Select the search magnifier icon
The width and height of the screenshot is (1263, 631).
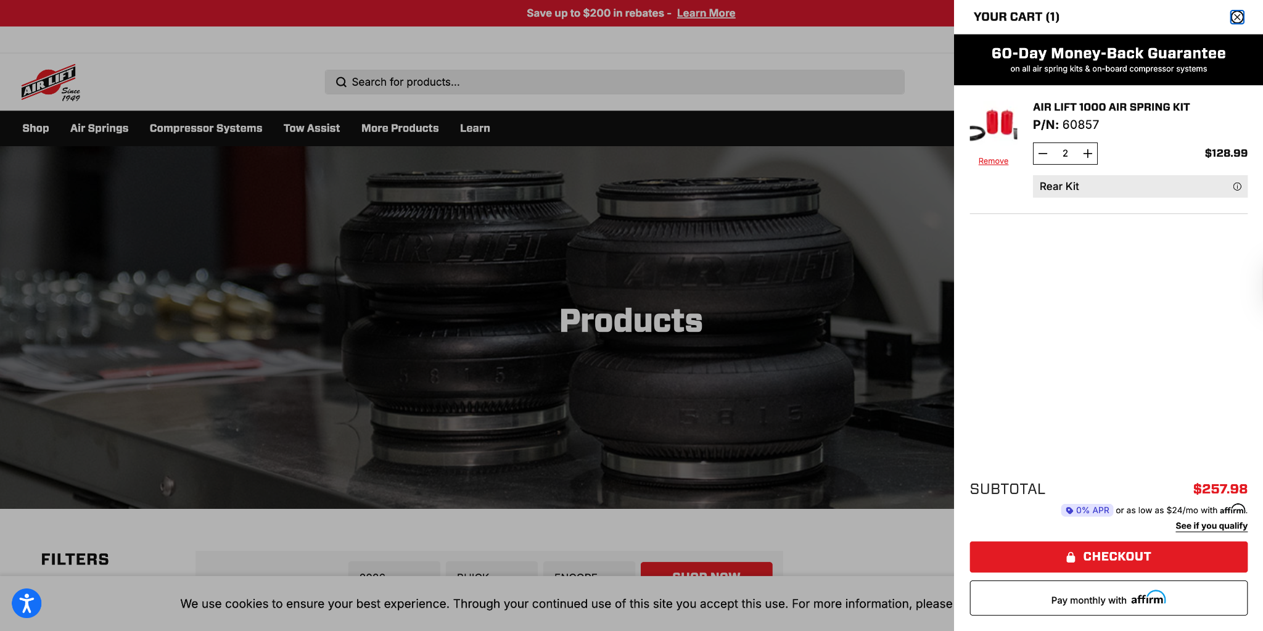tap(341, 81)
